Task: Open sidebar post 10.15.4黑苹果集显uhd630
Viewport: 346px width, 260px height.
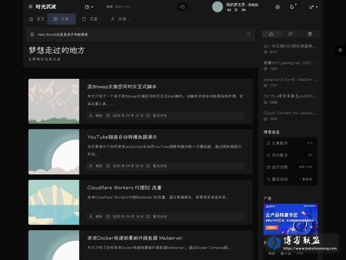Action: [290, 96]
